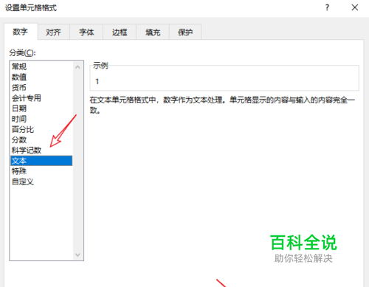
Task: Select 常规 in category list
Action: (x=41, y=66)
